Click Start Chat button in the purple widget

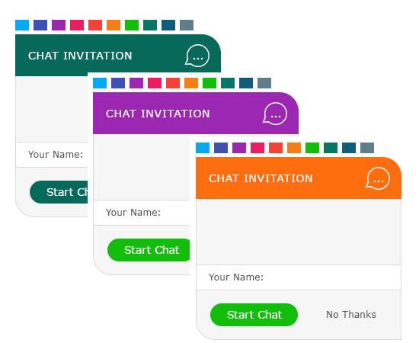tap(149, 250)
